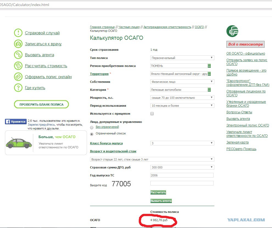Viewport: 272px width, 228px height.
Task: Click the Записаться к врачу medical icon
Action: (18, 44)
